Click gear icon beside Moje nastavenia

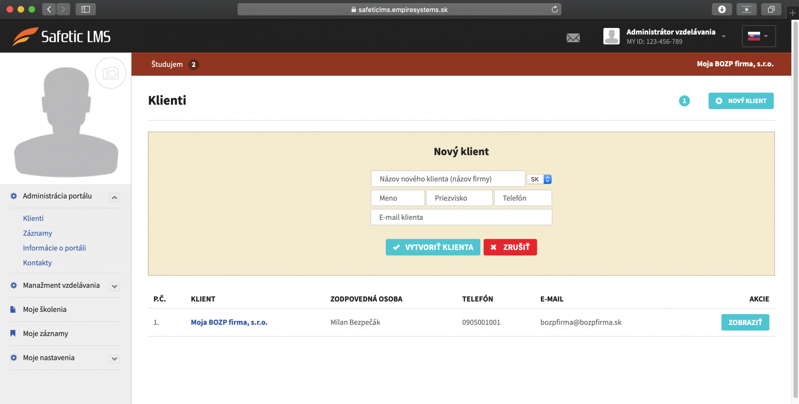(13, 357)
